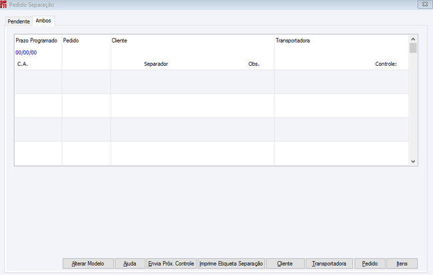This screenshot has width=433, height=275.
Task: Select the Ambos tab
Action: [x=43, y=21]
